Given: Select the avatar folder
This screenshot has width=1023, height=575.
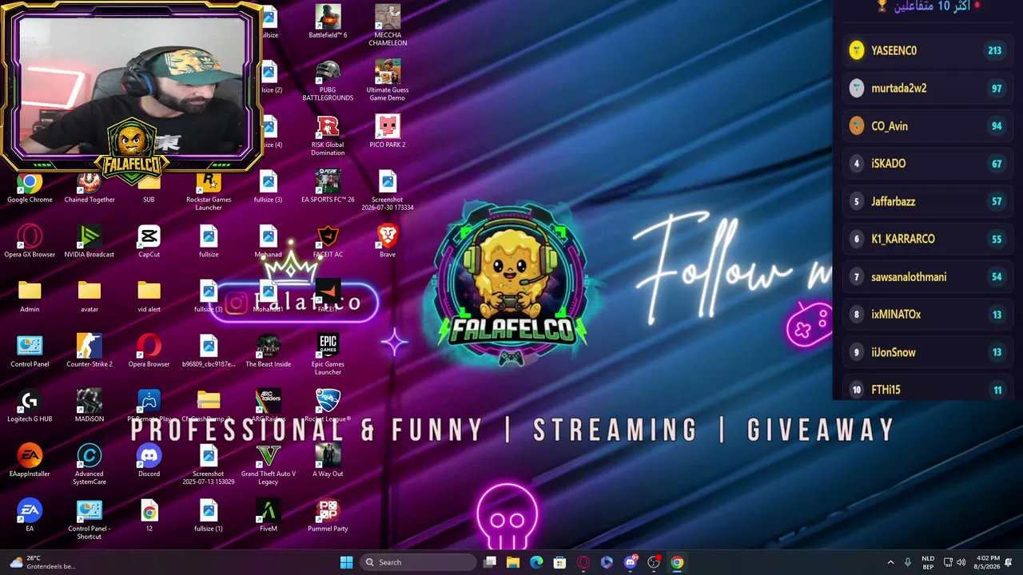Looking at the screenshot, I should [90, 296].
